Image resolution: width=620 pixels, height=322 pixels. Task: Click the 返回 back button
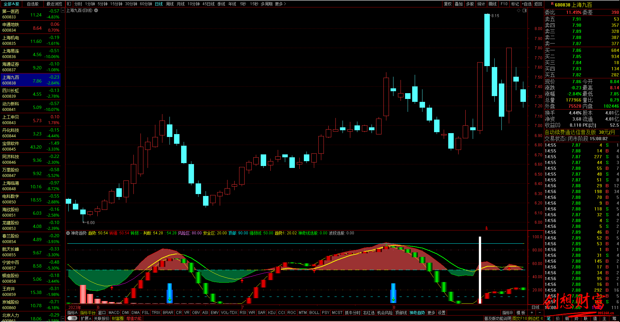click(x=538, y=4)
